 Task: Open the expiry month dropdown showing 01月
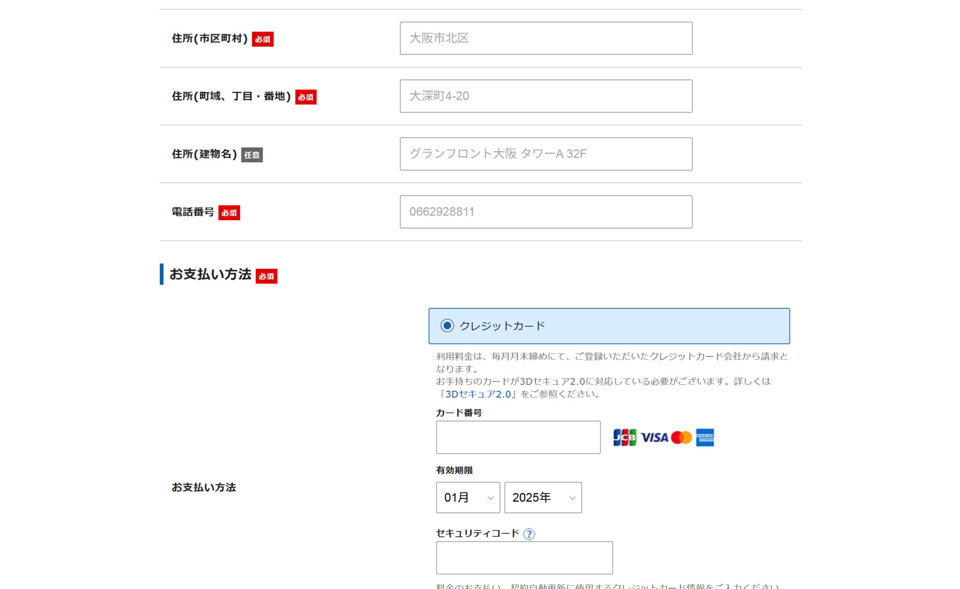tap(467, 498)
